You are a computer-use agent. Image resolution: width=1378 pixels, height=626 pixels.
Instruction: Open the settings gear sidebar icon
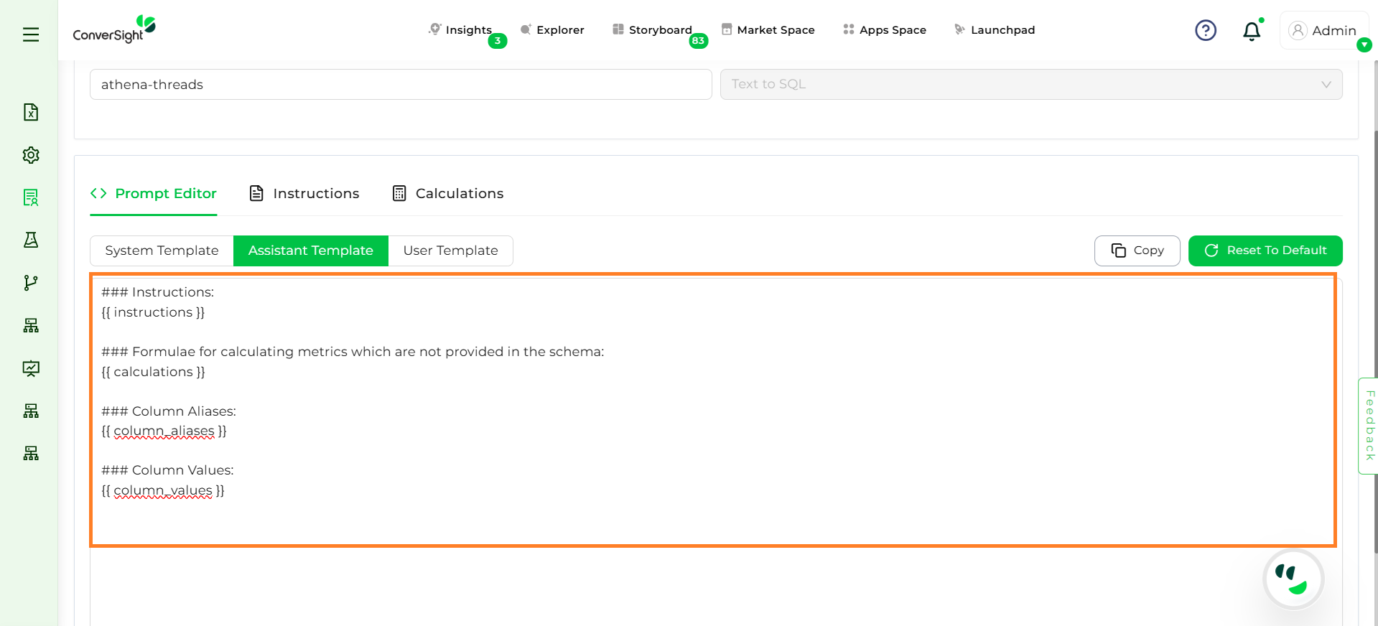pyautogui.click(x=30, y=155)
